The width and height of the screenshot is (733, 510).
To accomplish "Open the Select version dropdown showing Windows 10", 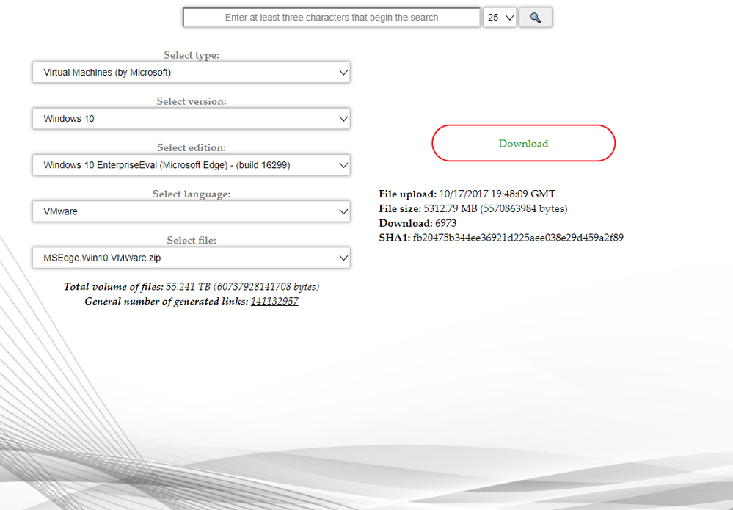I will [192, 119].
